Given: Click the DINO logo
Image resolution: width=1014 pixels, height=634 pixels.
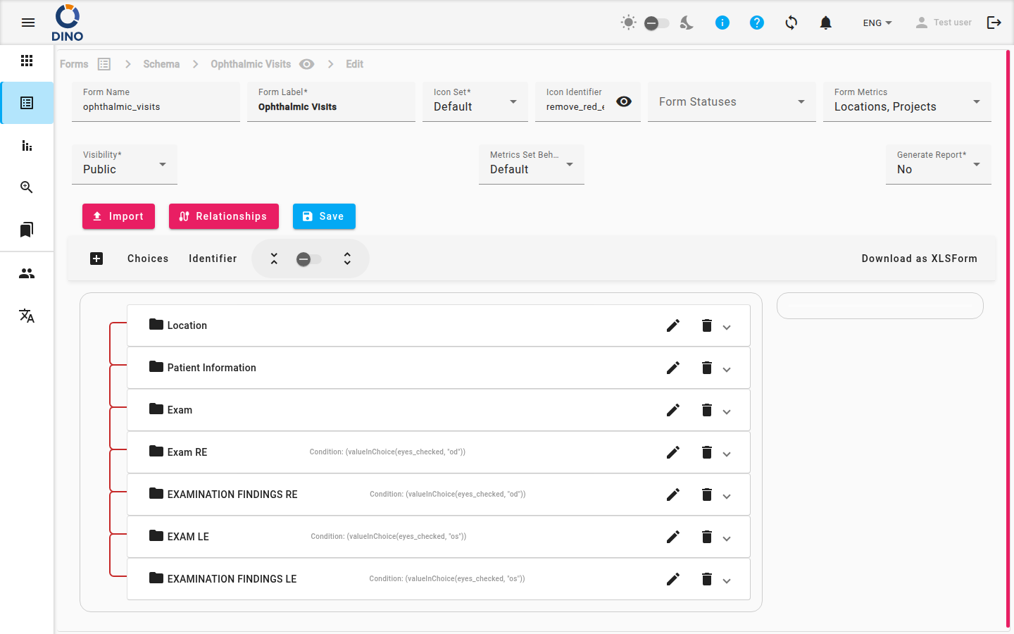Looking at the screenshot, I should [x=68, y=23].
